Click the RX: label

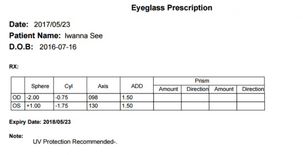[14, 67]
